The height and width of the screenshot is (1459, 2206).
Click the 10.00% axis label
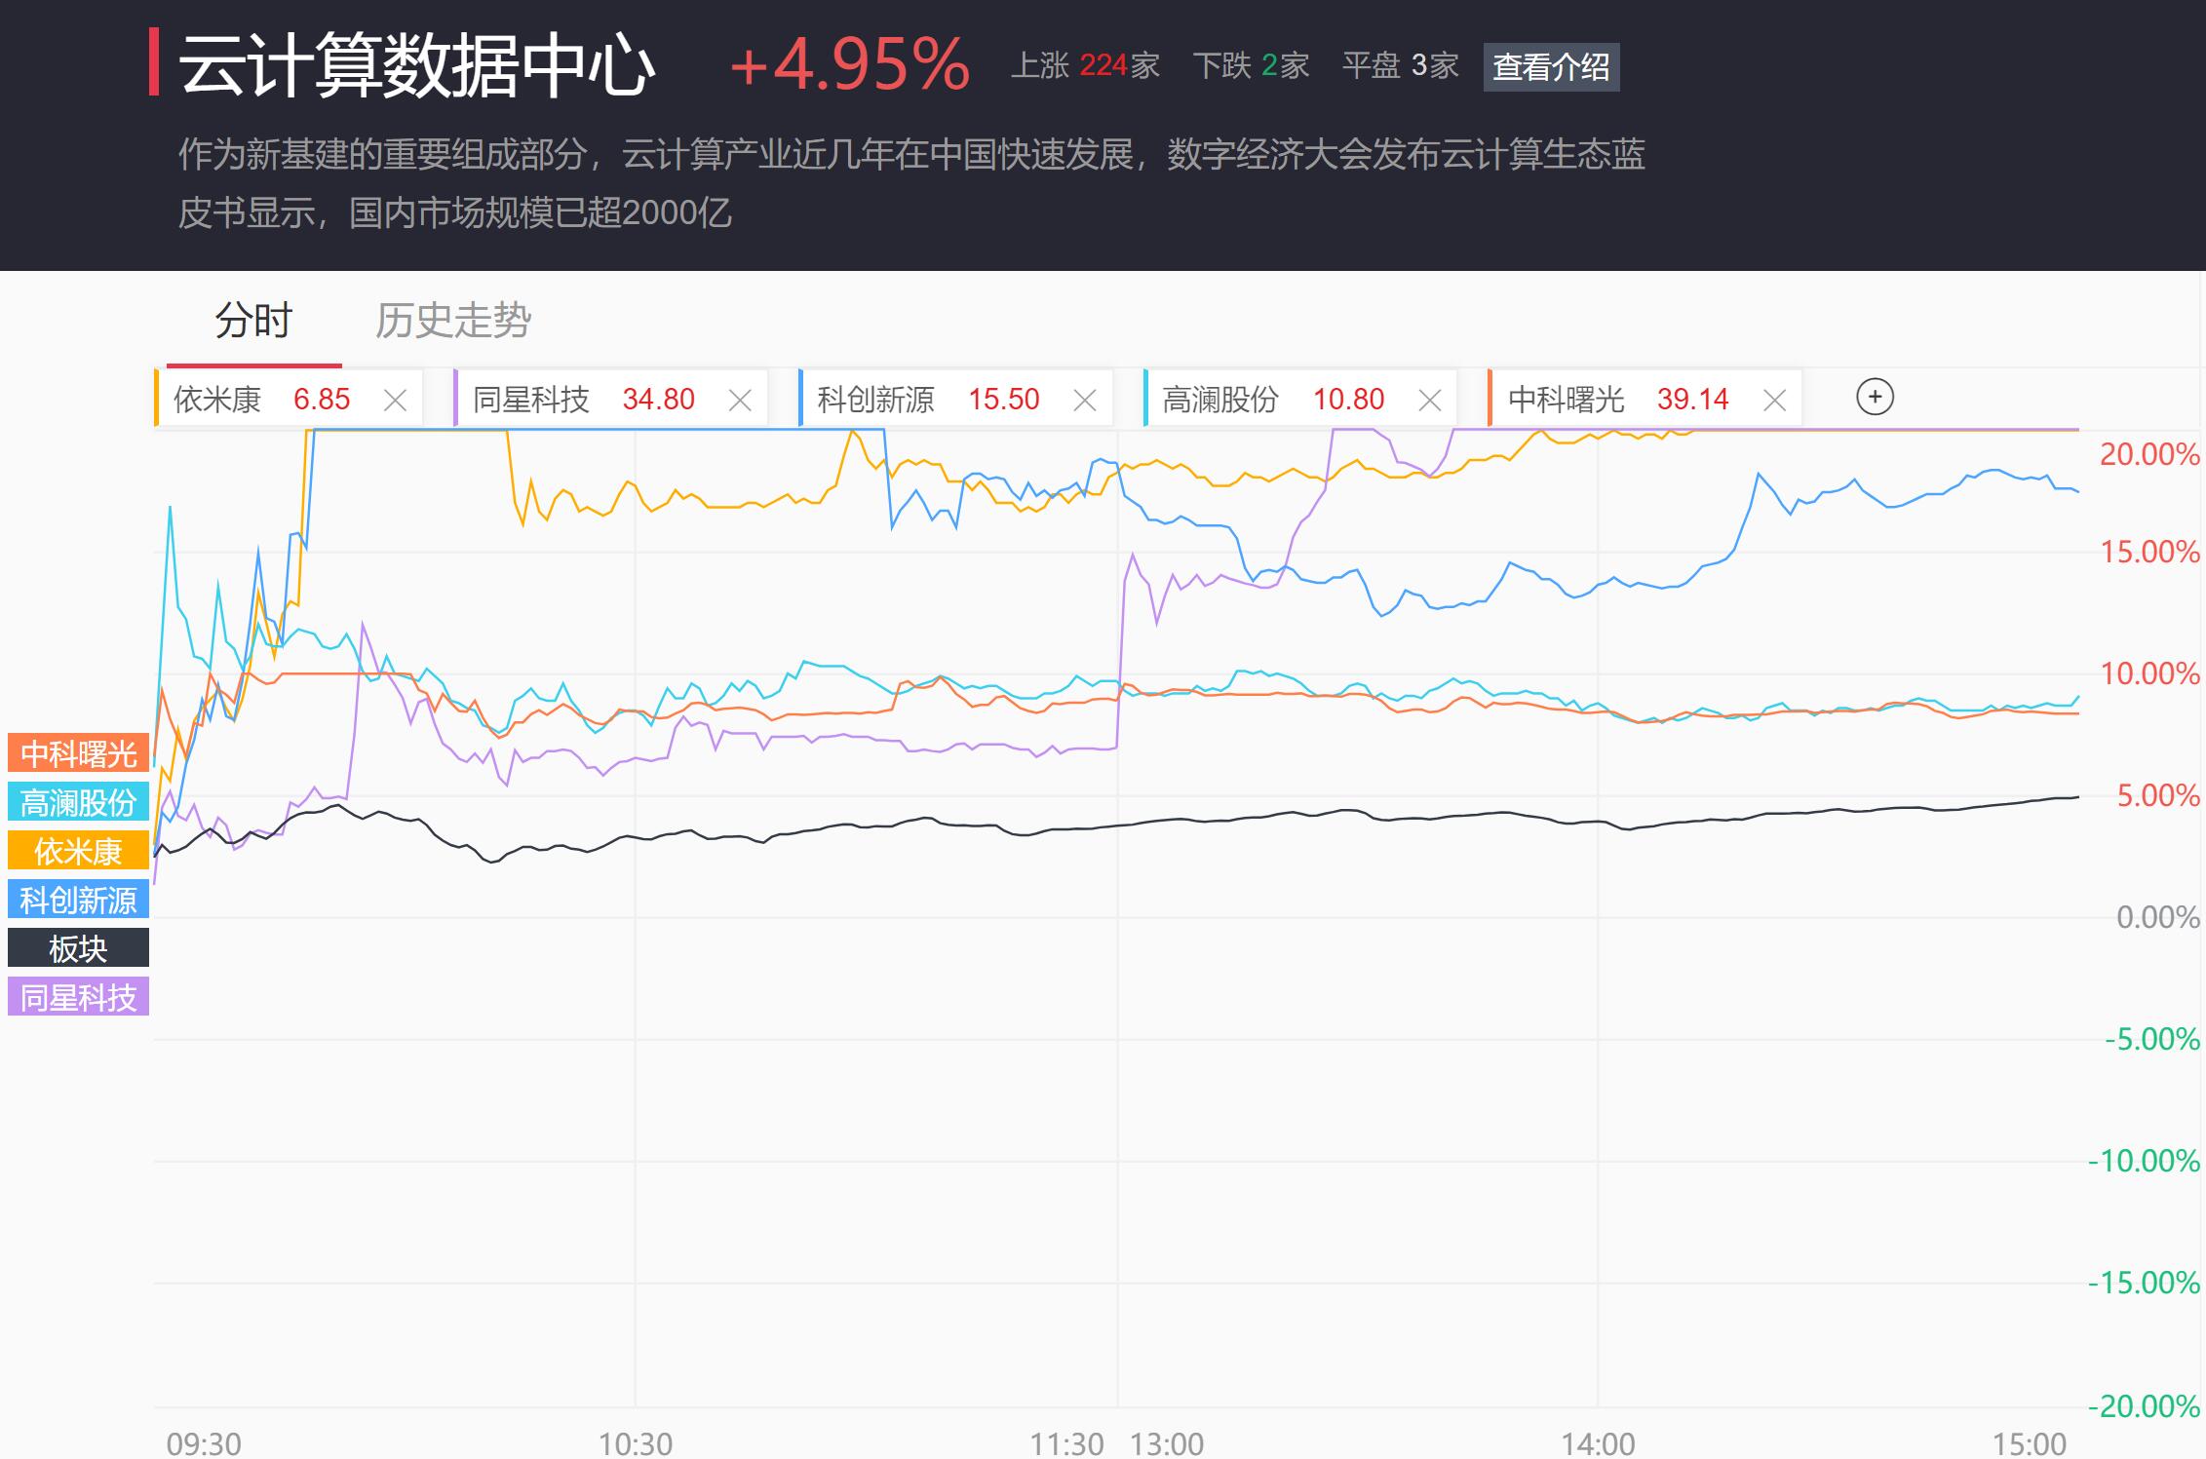coord(2149,673)
